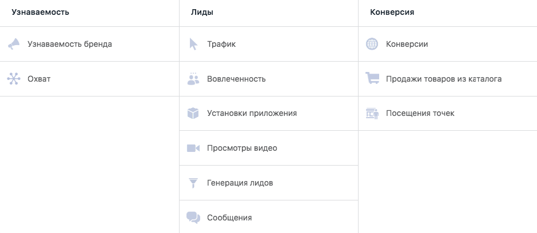Select the Узнаваемость бренда objective
Screen dimensions: 537x233
70,44
